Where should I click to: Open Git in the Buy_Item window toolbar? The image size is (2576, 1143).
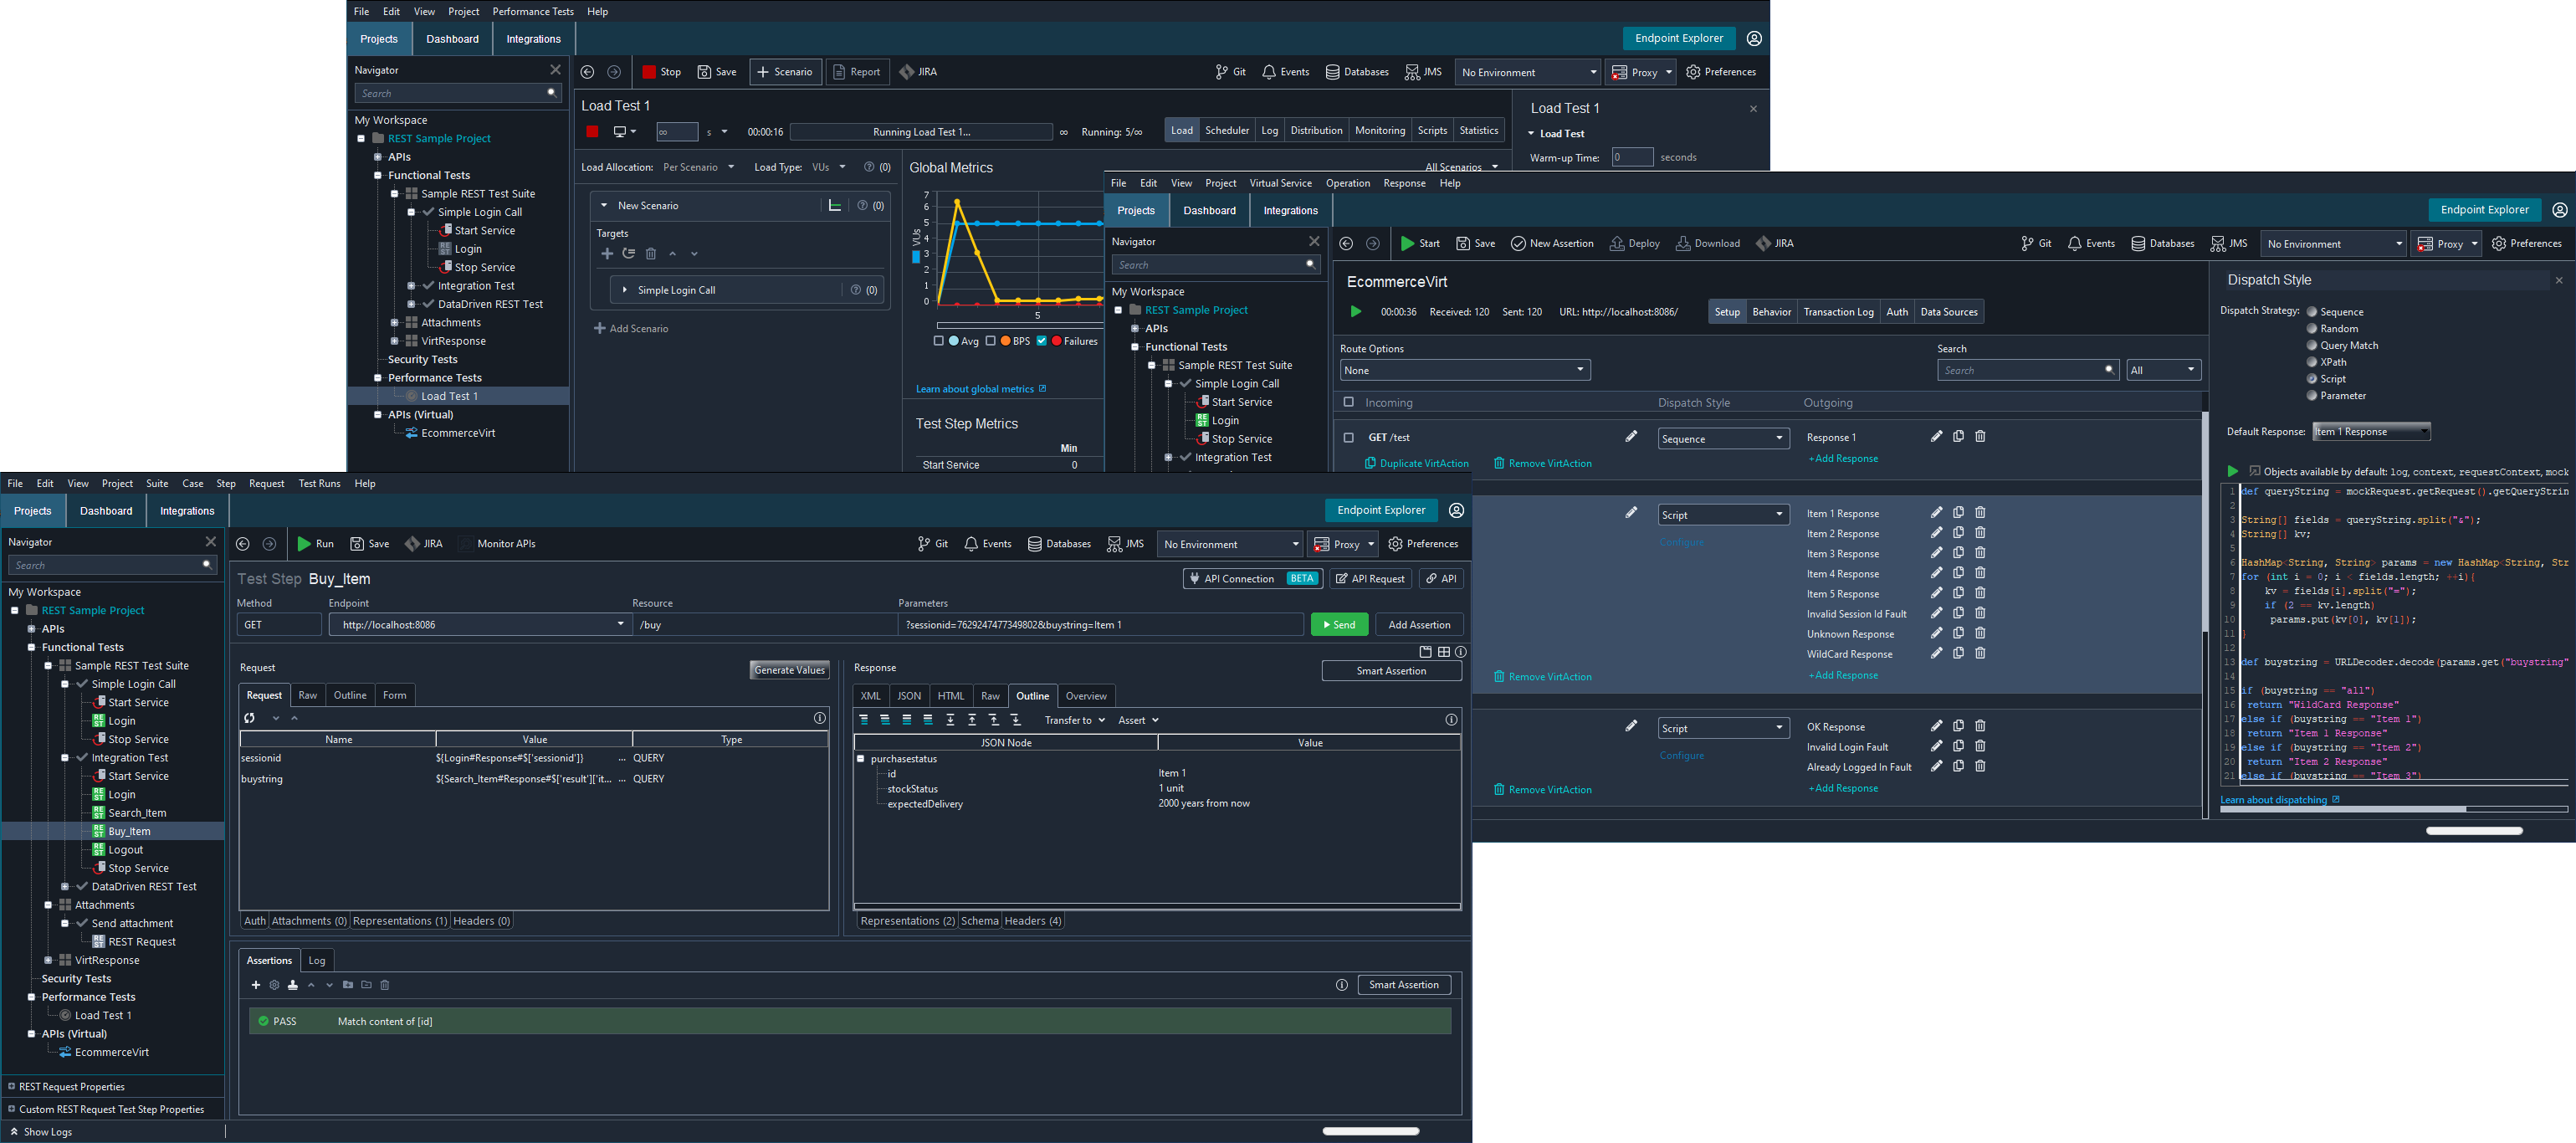pyautogui.click(x=932, y=544)
